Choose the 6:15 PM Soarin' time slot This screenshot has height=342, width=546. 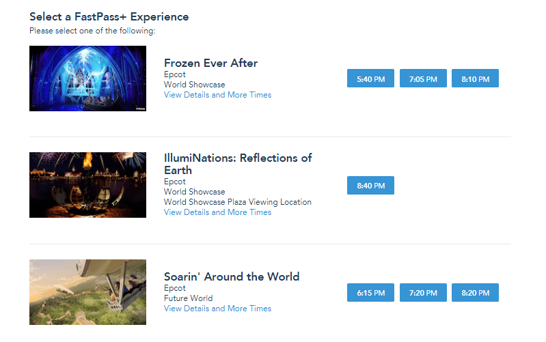370,293
